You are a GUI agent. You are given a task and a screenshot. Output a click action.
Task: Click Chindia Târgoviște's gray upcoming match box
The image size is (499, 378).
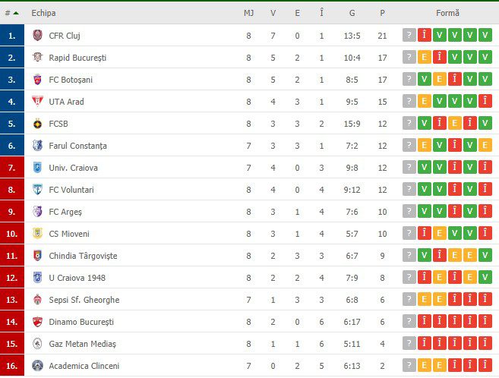(x=409, y=255)
